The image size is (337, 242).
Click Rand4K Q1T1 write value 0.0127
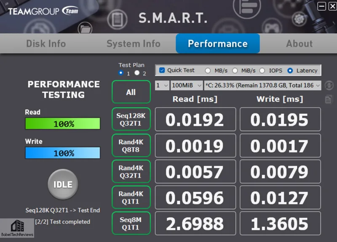click(x=280, y=197)
